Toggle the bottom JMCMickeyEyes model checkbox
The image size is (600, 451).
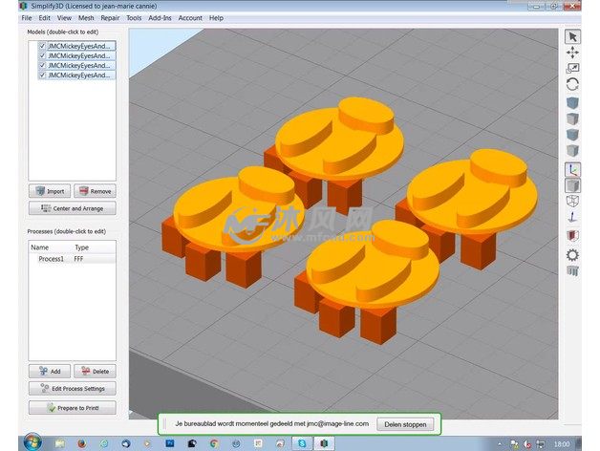pyautogui.click(x=42, y=75)
